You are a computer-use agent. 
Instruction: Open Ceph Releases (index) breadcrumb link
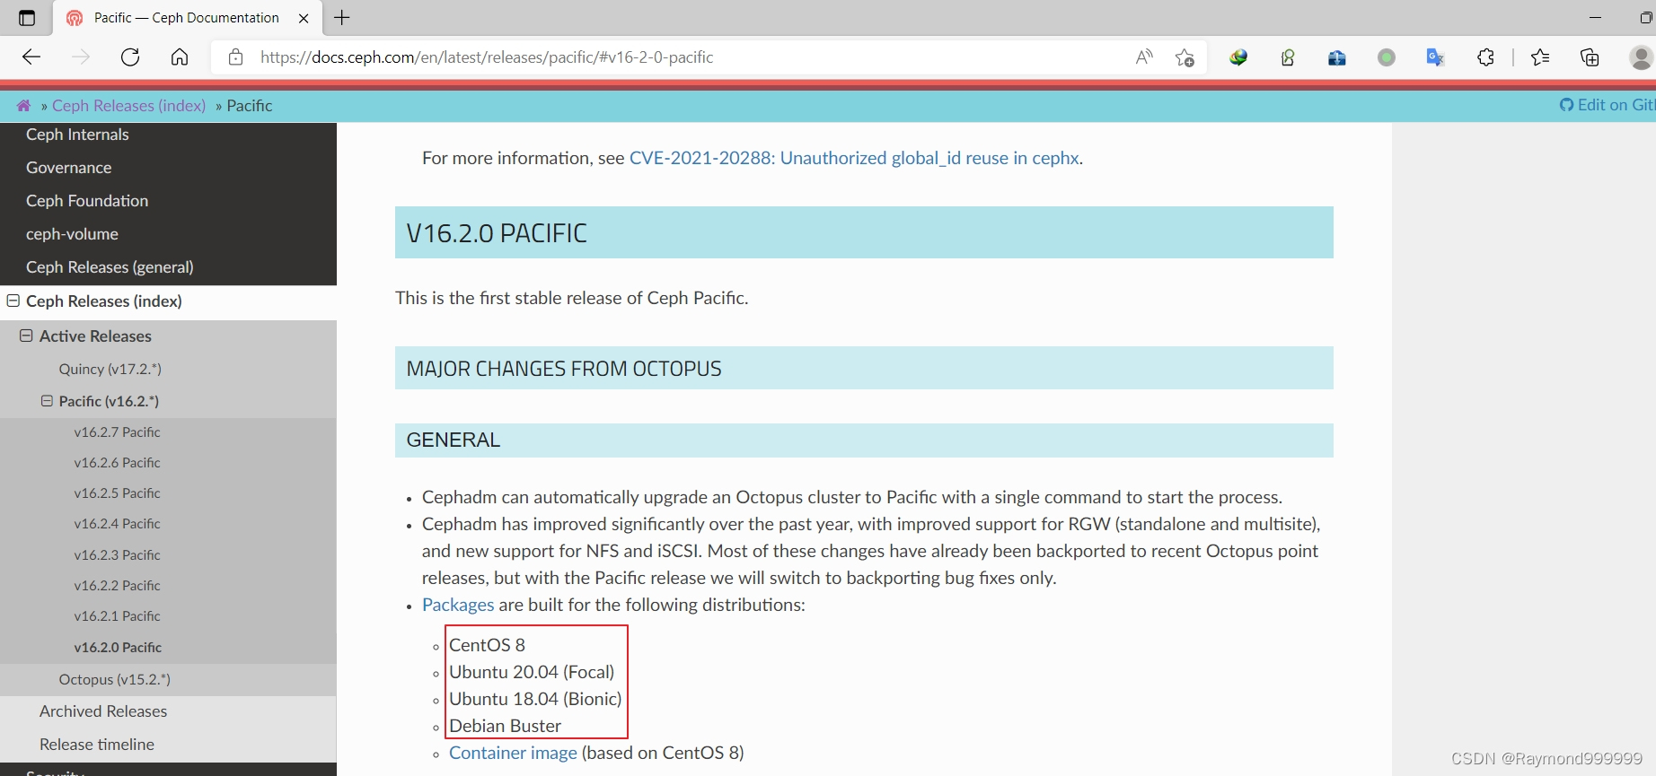[128, 106]
